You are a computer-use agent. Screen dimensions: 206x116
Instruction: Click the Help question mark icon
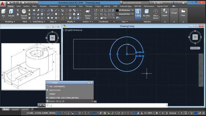pos(183,3)
